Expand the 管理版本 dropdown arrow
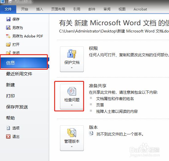This screenshot has width=169, height=161. (72, 146)
